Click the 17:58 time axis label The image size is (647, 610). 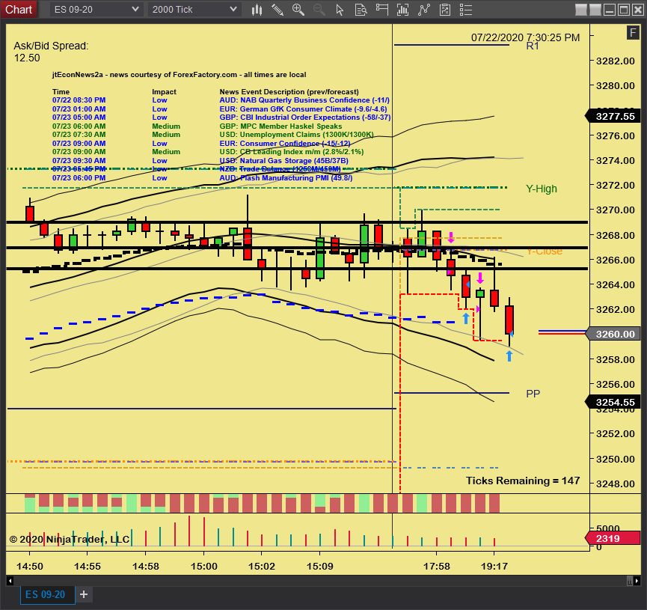(437, 567)
